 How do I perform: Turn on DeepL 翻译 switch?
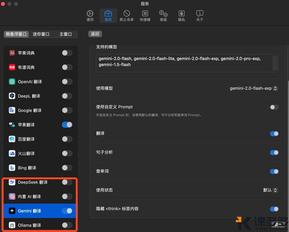pos(67,96)
